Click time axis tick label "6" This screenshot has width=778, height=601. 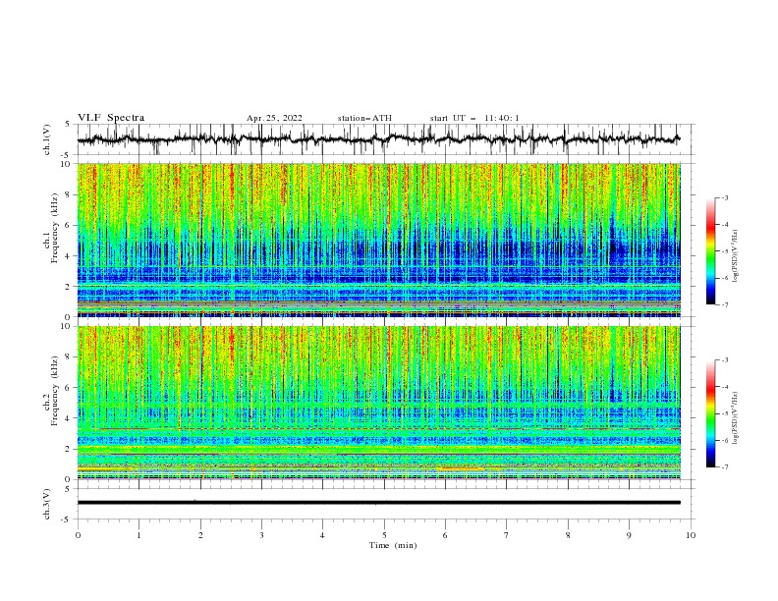pyautogui.click(x=445, y=535)
